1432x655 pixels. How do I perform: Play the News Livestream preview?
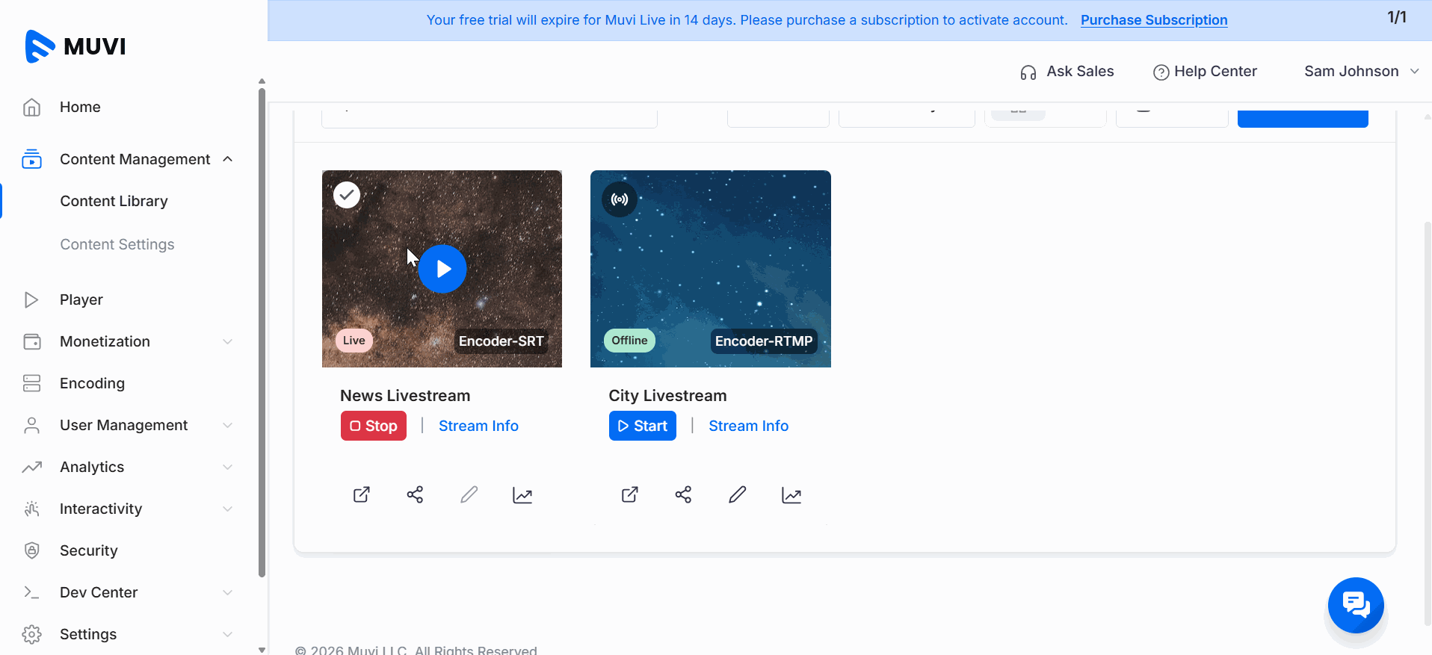[x=442, y=269]
